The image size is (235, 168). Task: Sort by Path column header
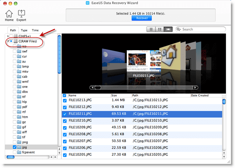pyautogui.click(x=161, y=95)
